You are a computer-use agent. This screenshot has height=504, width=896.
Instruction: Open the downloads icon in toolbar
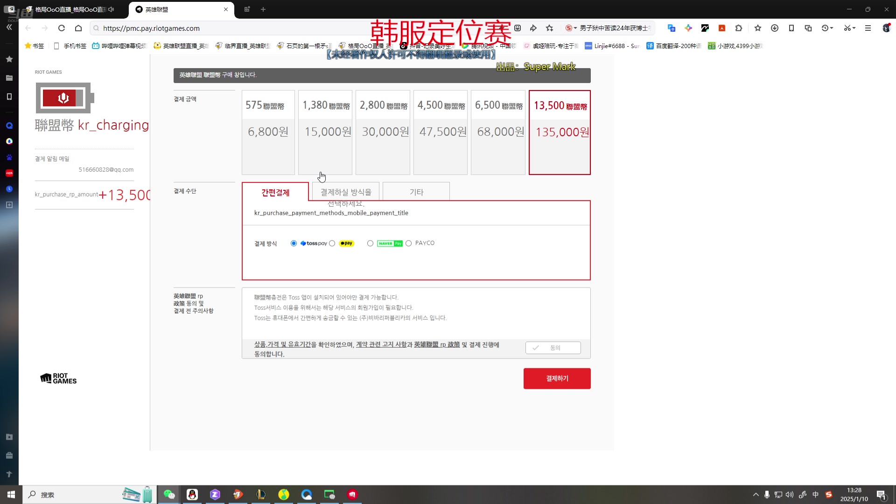775,28
